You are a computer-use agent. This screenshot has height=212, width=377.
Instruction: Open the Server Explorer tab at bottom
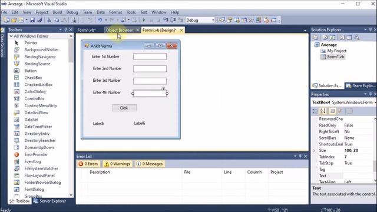pyautogui.click(x=49, y=201)
